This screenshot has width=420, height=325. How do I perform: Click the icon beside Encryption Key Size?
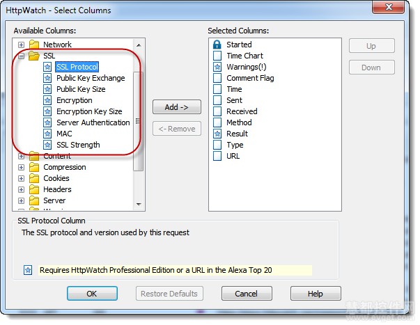point(47,111)
